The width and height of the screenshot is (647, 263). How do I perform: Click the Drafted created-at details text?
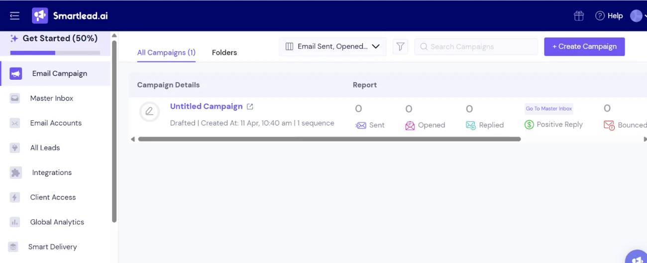pyautogui.click(x=252, y=123)
